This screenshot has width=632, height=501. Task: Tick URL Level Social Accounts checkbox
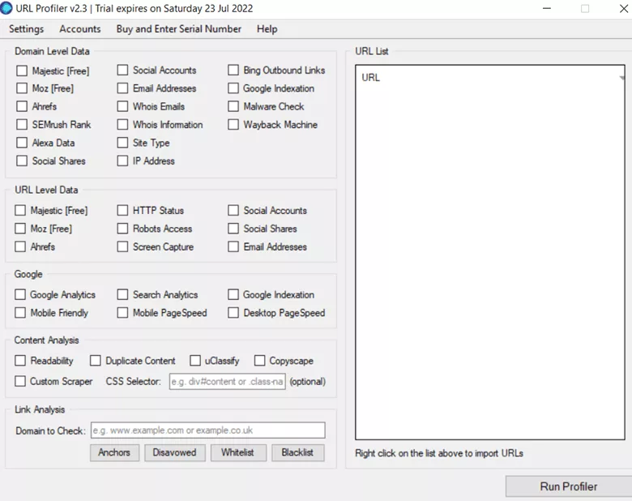pos(233,211)
